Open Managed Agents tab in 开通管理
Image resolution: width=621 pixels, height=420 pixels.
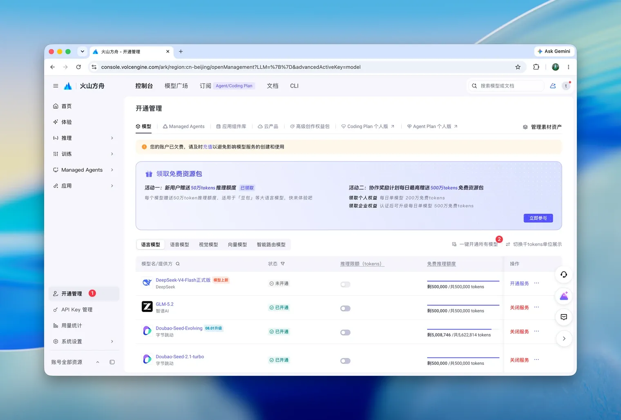(x=183, y=126)
